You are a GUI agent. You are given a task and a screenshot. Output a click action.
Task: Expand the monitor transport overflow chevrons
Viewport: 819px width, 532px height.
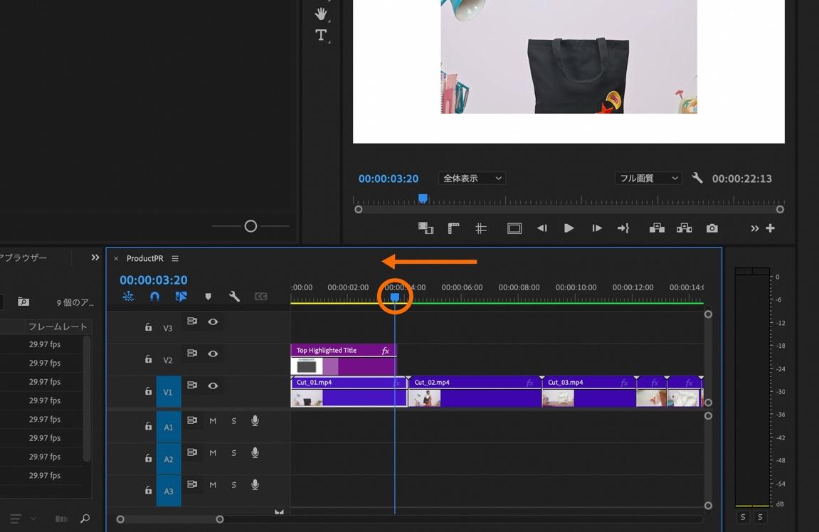[754, 228]
